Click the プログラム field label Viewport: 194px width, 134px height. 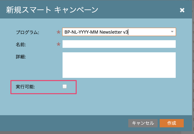(x=27, y=32)
